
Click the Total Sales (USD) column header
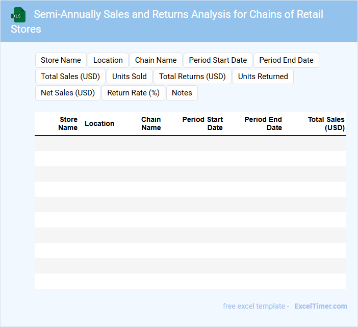[x=326, y=123]
